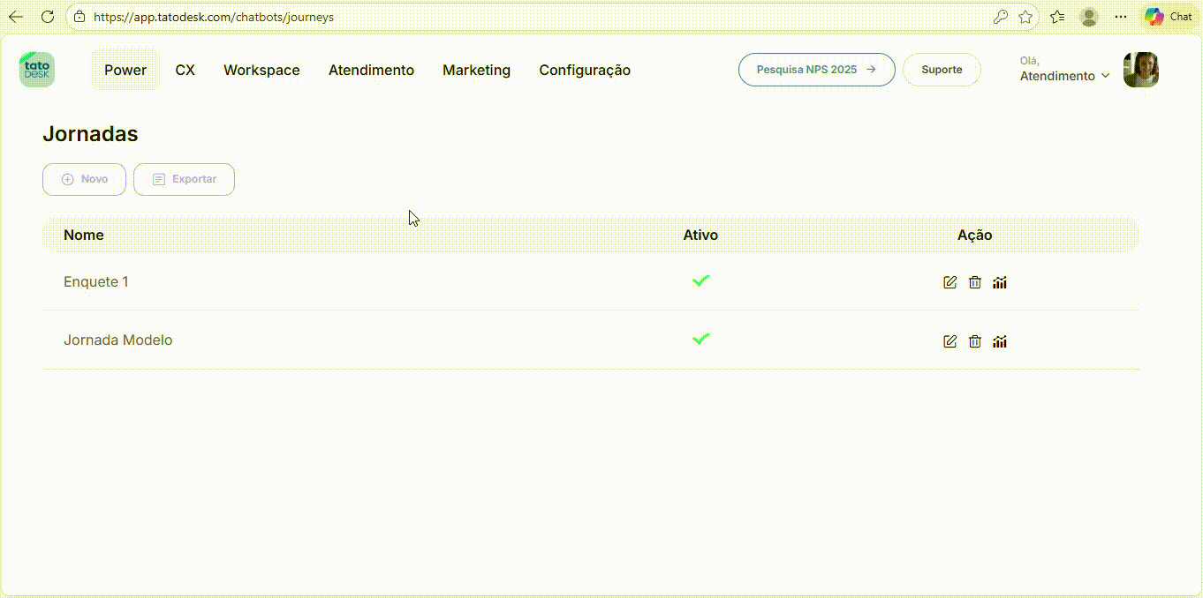Viewport: 1203px width, 598px height.
Task: Toggle active checkmark for Enquete 1
Action: coord(700,280)
